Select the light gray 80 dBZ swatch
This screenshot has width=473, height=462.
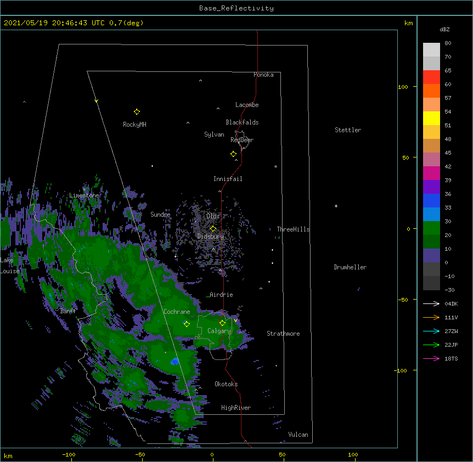pyautogui.click(x=431, y=49)
